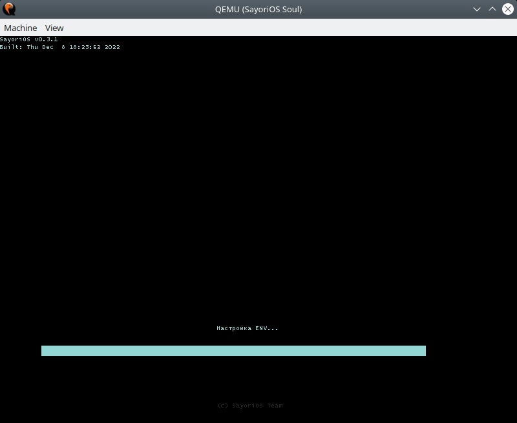
Task: Click the ENV... word in loading message
Action: (x=266, y=328)
